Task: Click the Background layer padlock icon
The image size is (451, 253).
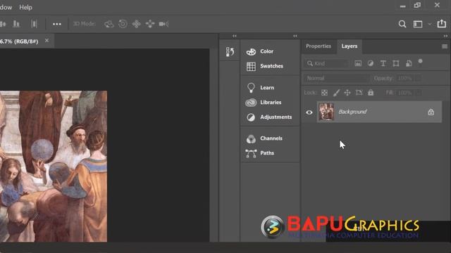Action: tap(431, 112)
